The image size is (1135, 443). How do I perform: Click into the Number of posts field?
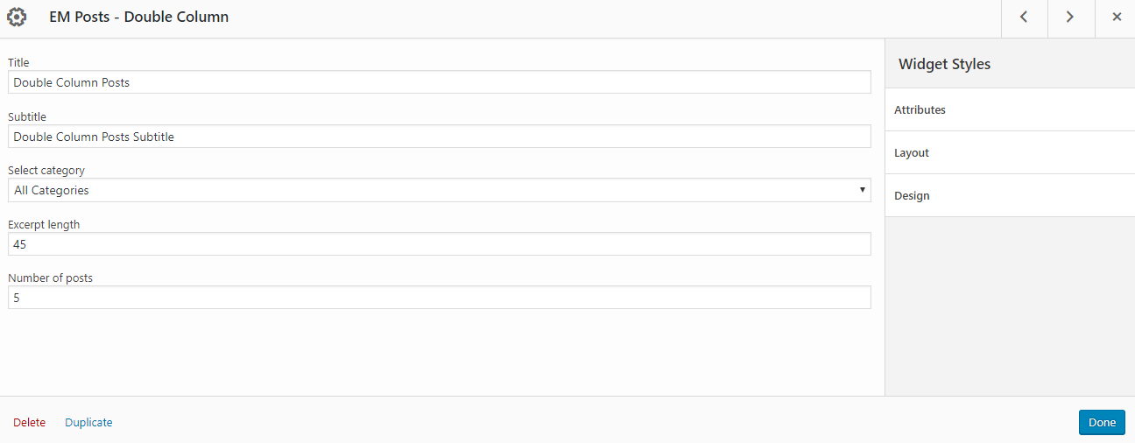(440, 298)
